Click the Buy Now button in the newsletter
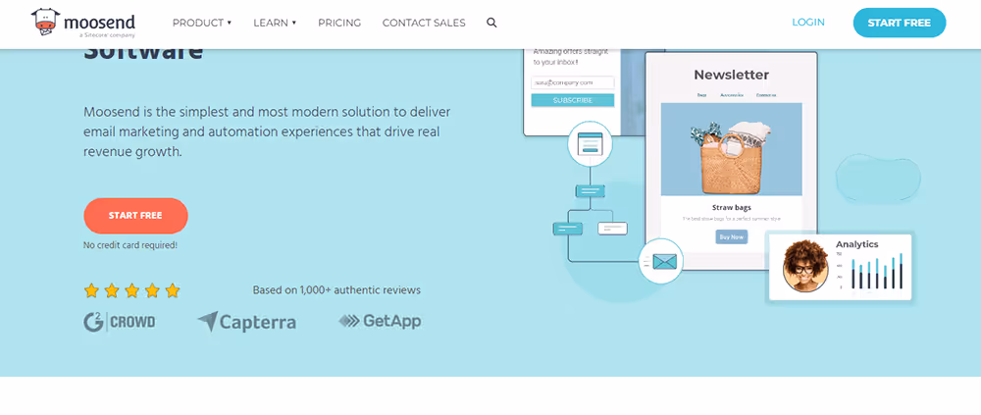This screenshot has width=981, height=415. (x=732, y=236)
